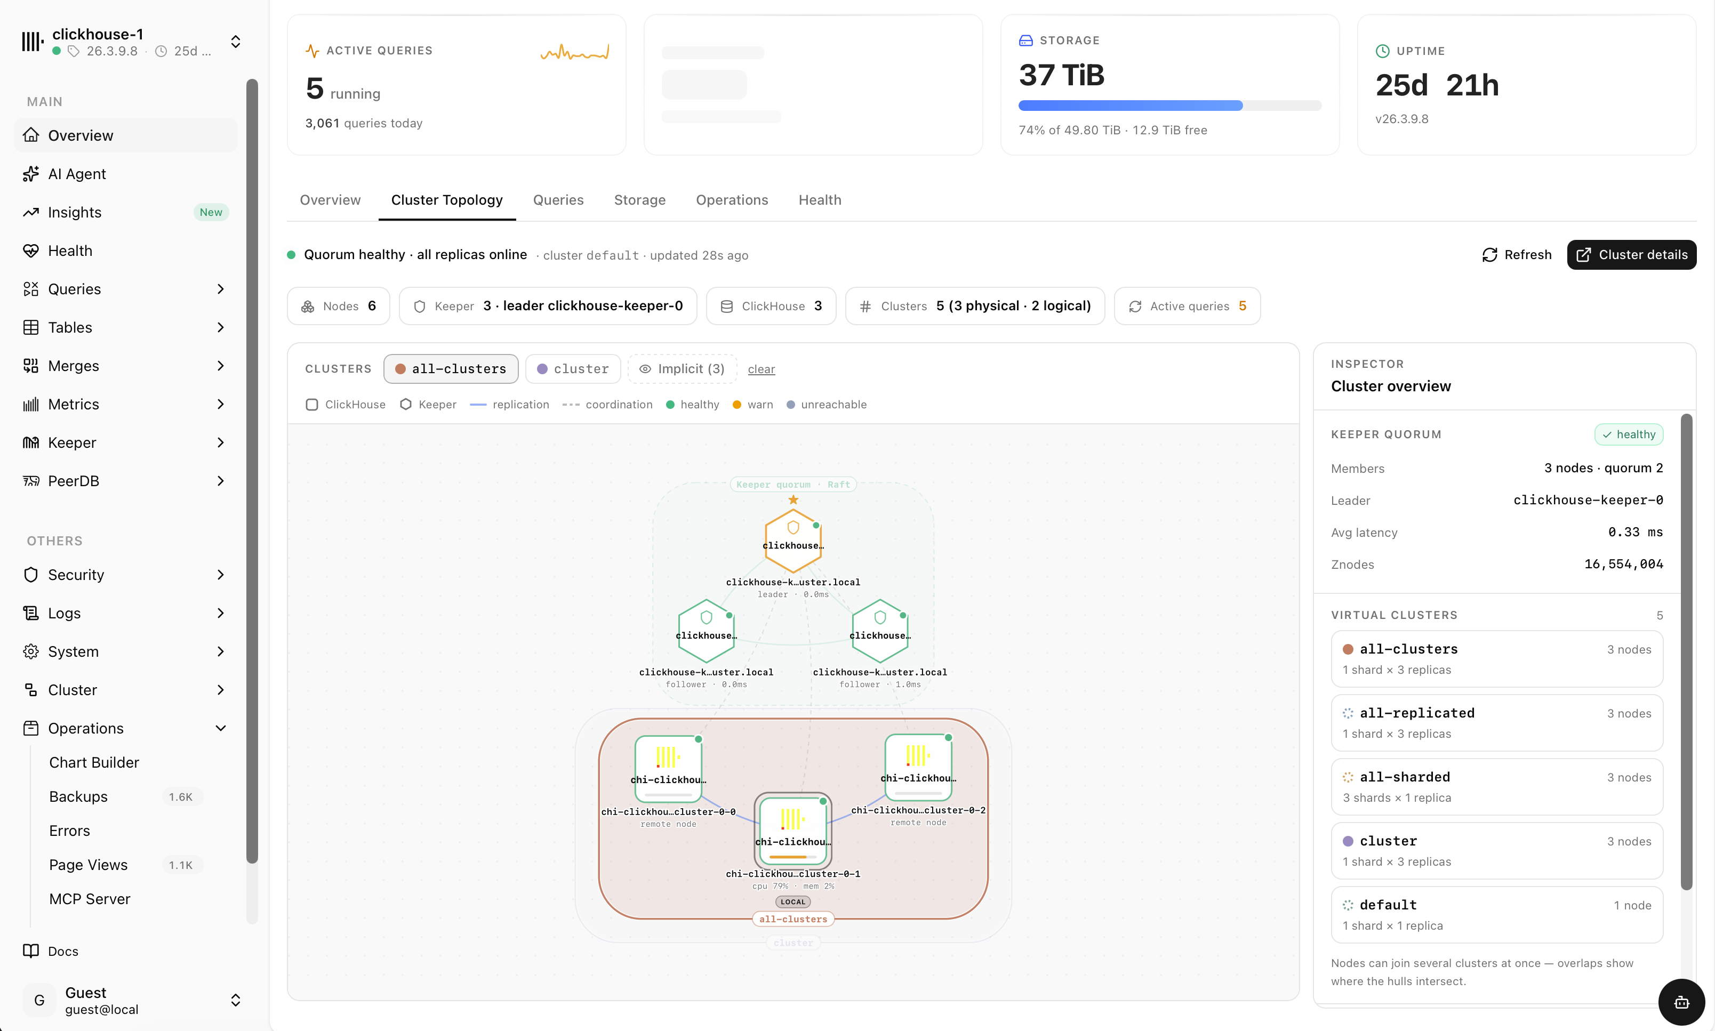This screenshot has width=1715, height=1031.
Task: Expand the Tables sidebar section
Action: (x=220, y=327)
